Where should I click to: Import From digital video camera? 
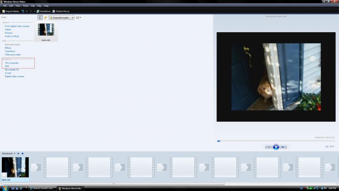(x=17, y=26)
